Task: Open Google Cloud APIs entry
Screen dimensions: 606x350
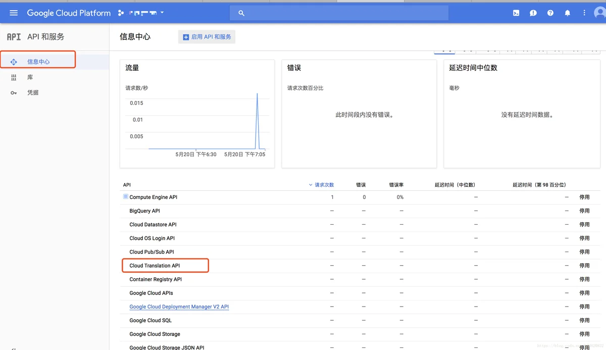Action: point(151,293)
